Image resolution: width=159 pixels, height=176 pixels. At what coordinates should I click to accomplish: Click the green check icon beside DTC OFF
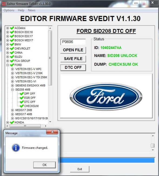[22, 102]
